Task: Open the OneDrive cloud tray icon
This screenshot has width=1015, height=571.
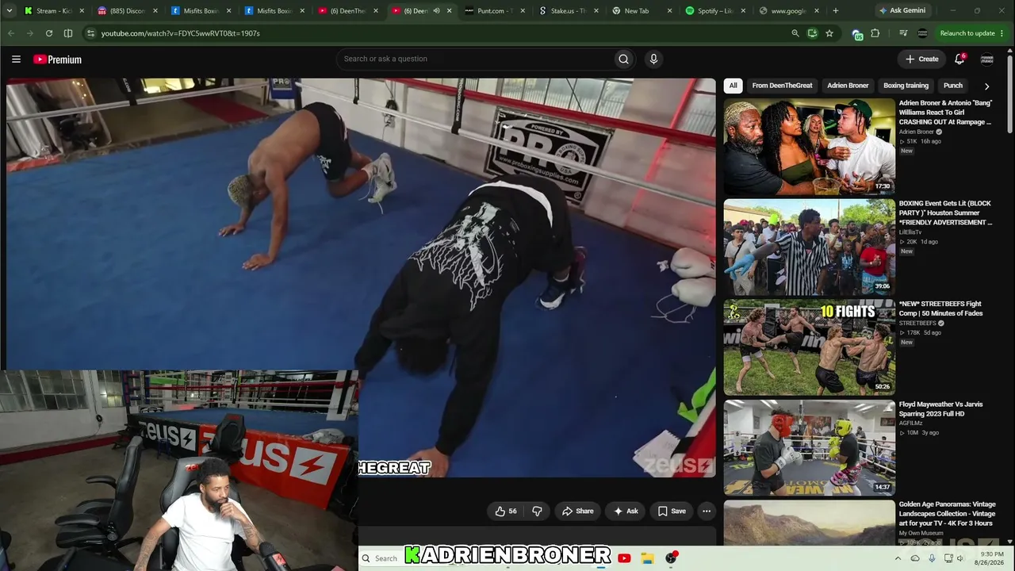Action: tap(915, 558)
